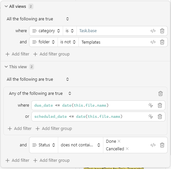Open advanced editor for category filter
This screenshot has width=171, height=169.
point(153,31)
